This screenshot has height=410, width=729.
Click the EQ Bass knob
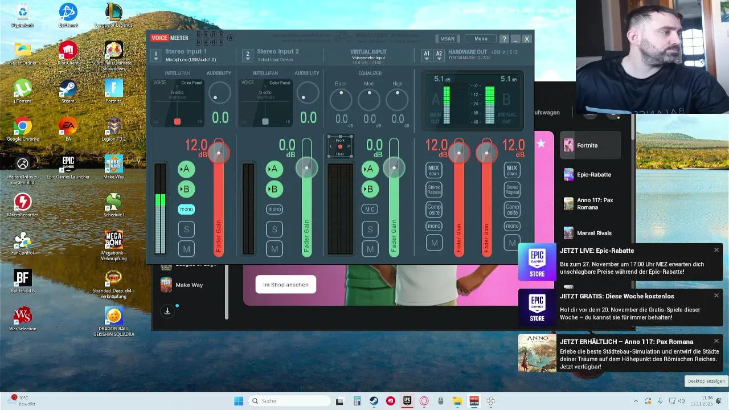click(341, 100)
